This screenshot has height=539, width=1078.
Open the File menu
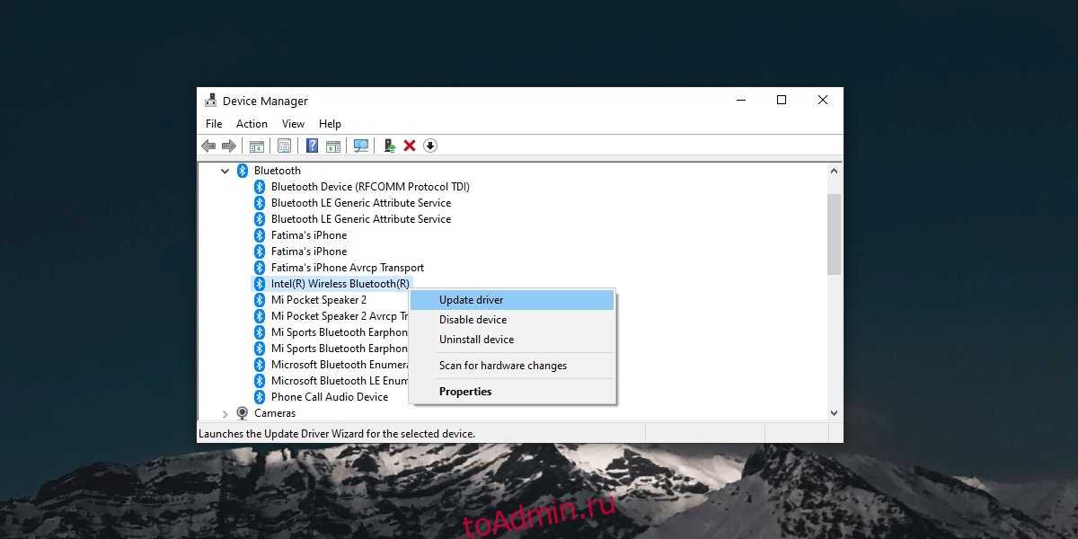[214, 124]
